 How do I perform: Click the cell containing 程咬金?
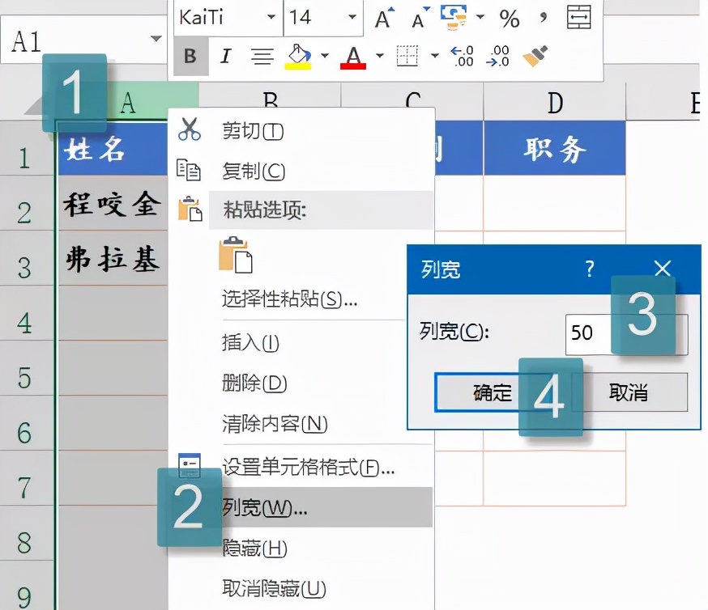tap(113, 203)
